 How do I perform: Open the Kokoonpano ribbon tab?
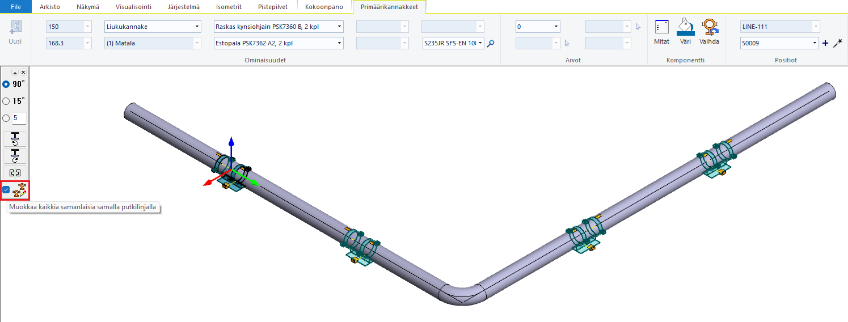(x=324, y=7)
